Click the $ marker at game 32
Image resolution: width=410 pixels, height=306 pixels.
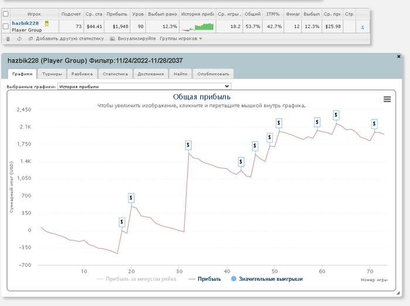tap(188, 145)
